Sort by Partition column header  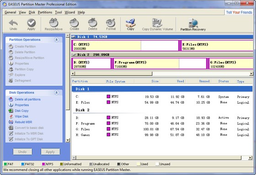(x=89, y=81)
